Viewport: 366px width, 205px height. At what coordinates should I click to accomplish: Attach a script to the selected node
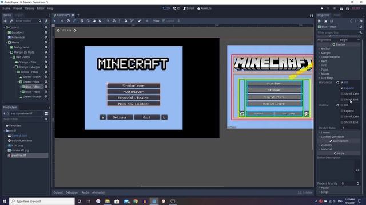(46, 21)
